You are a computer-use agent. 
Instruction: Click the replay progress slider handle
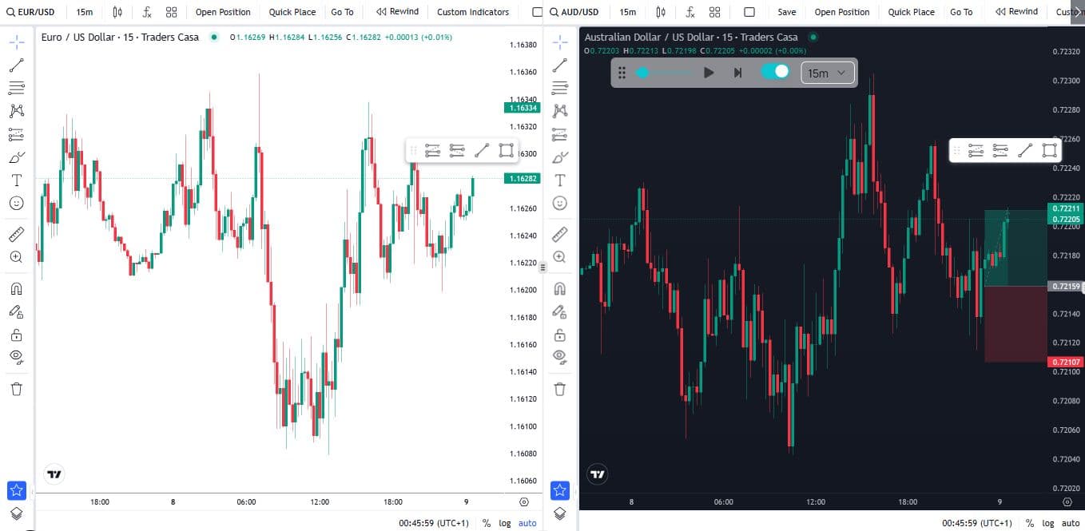[x=642, y=73]
